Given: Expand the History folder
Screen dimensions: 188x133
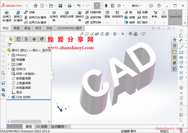Looking at the screenshot, I should click(x=9, y=55).
